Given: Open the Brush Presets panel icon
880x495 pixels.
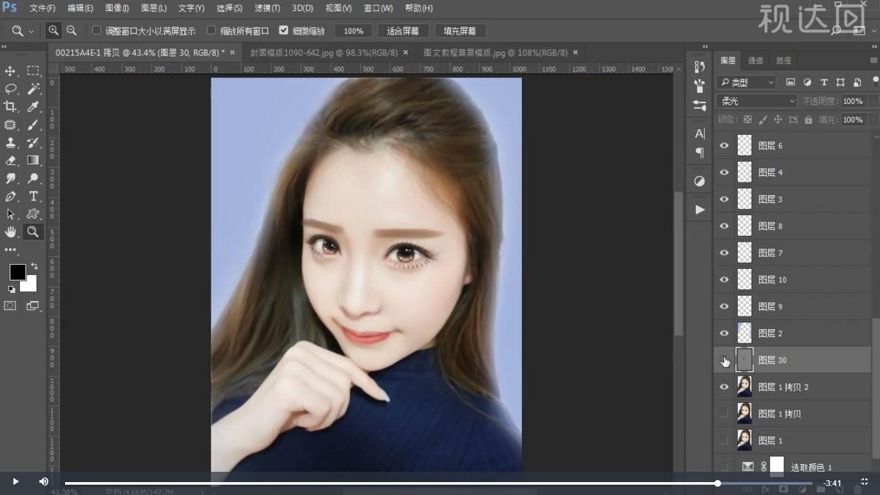Looking at the screenshot, I should point(700,86).
